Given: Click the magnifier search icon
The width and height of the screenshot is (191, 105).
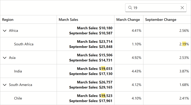Looking at the screenshot, I should (x=130, y=8).
